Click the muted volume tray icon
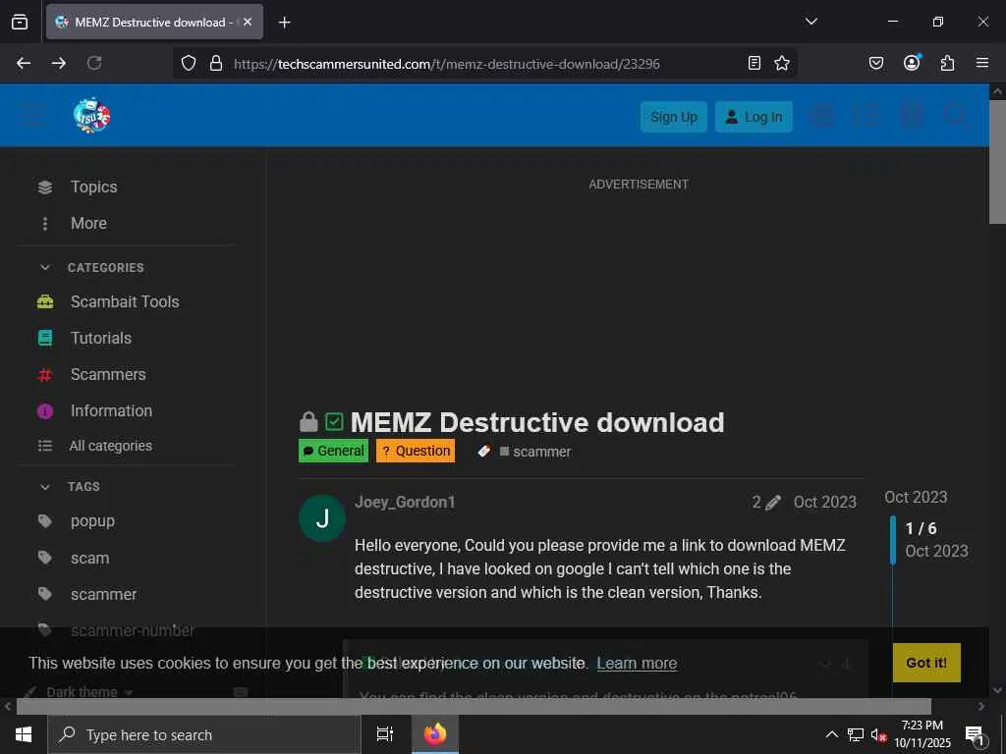The height and width of the screenshot is (754, 1006). click(x=877, y=735)
